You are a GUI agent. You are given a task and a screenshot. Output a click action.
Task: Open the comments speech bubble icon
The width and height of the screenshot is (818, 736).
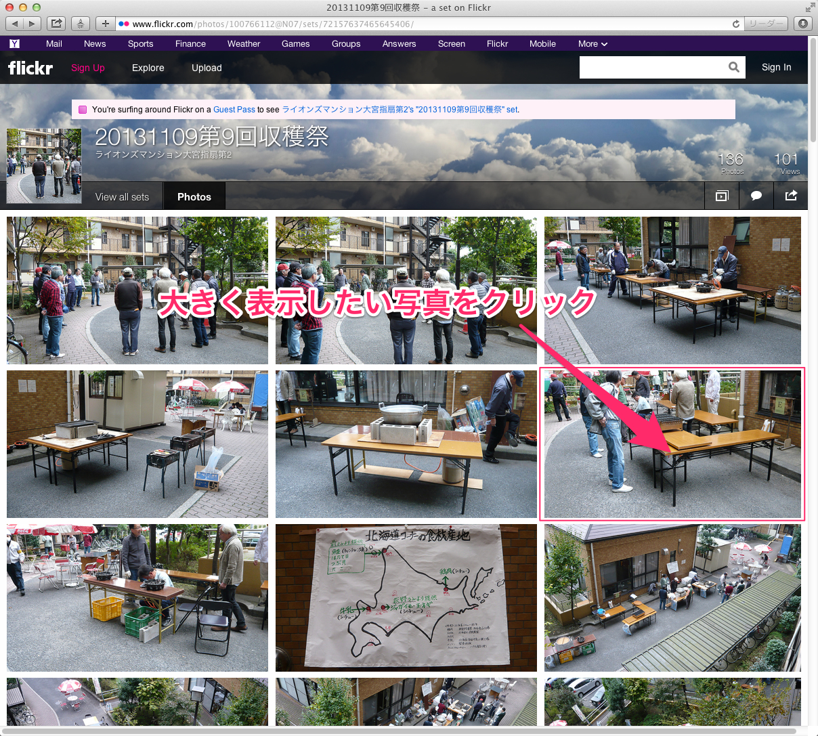coord(756,196)
